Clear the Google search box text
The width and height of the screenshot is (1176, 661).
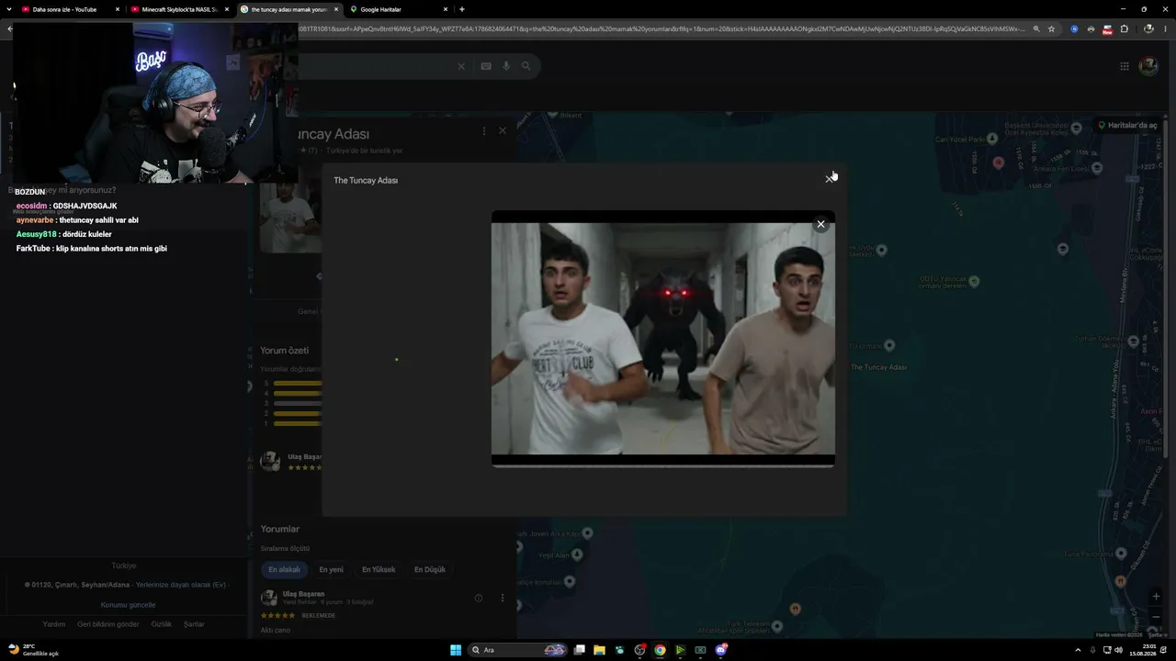461,66
